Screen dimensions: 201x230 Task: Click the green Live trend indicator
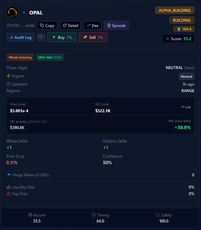click(x=186, y=107)
